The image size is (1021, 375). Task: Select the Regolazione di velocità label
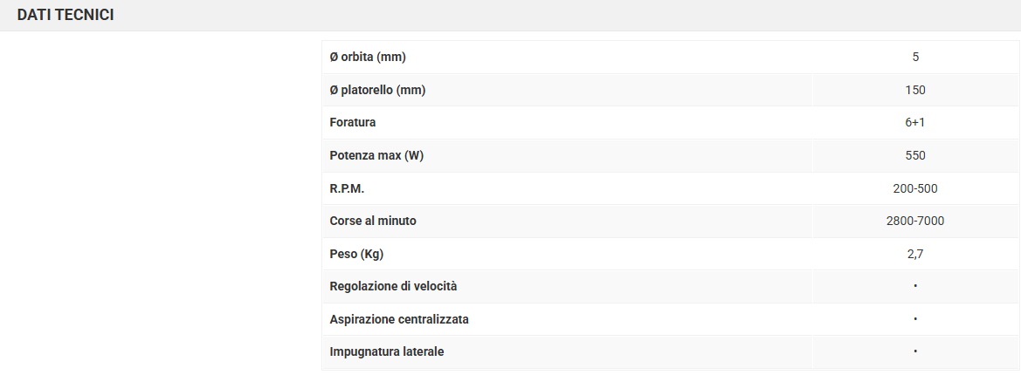click(x=393, y=286)
